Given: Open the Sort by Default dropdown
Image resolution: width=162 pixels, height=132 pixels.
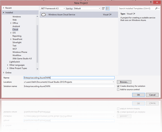Looking at the screenshot, I should pos(87,9).
